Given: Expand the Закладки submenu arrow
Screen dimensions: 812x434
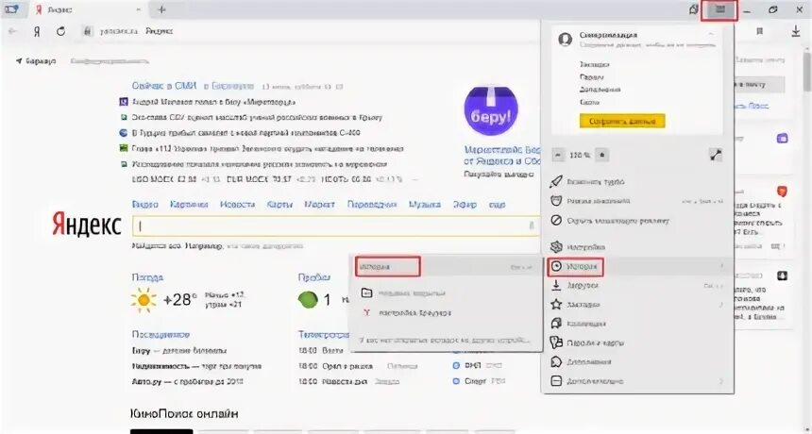Looking at the screenshot, I should 721,305.
